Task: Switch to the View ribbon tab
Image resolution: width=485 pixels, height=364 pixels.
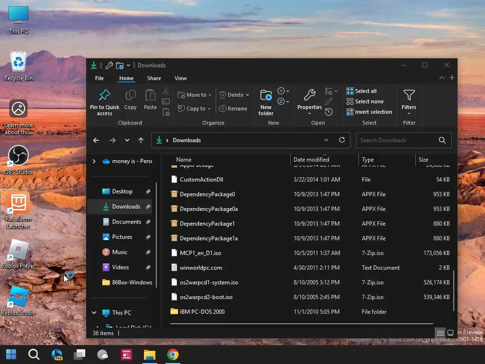Action: click(180, 78)
